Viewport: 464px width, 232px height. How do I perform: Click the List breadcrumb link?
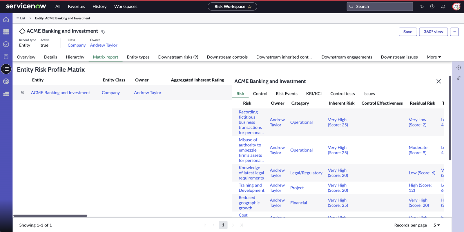pyautogui.click(x=21, y=18)
